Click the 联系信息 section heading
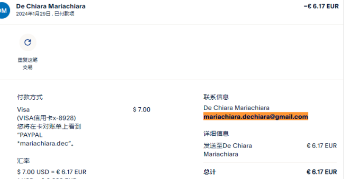The height and width of the screenshot is (179, 351). (216, 97)
